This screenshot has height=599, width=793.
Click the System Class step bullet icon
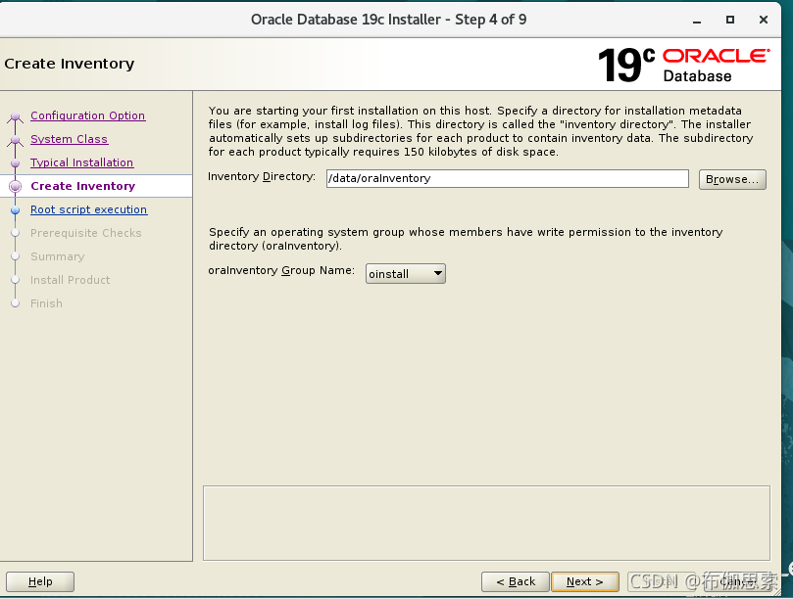tap(15, 140)
